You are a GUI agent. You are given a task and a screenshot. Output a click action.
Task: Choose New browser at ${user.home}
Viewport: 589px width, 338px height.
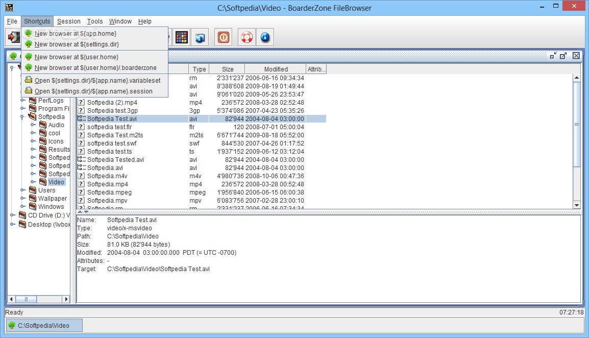point(94,57)
